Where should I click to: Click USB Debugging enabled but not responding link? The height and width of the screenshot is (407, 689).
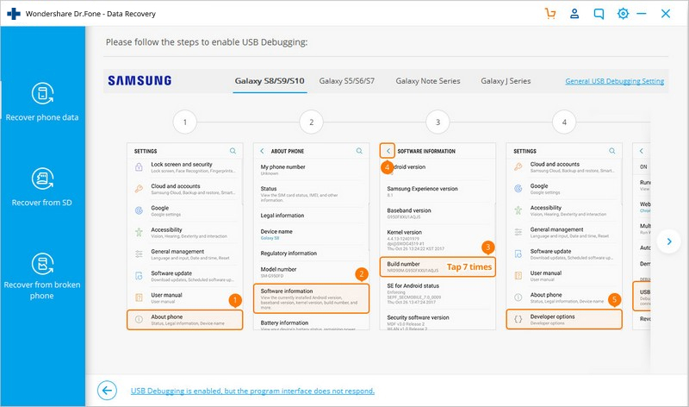point(252,391)
